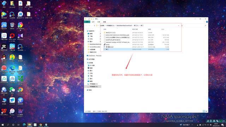Switch to details view in status bar
Image resolution: width=226 pixels, height=127 pixels.
(x=204, y=111)
